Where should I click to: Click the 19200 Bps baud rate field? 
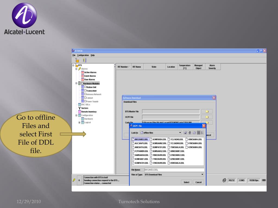pyautogui.click(x=254, y=180)
